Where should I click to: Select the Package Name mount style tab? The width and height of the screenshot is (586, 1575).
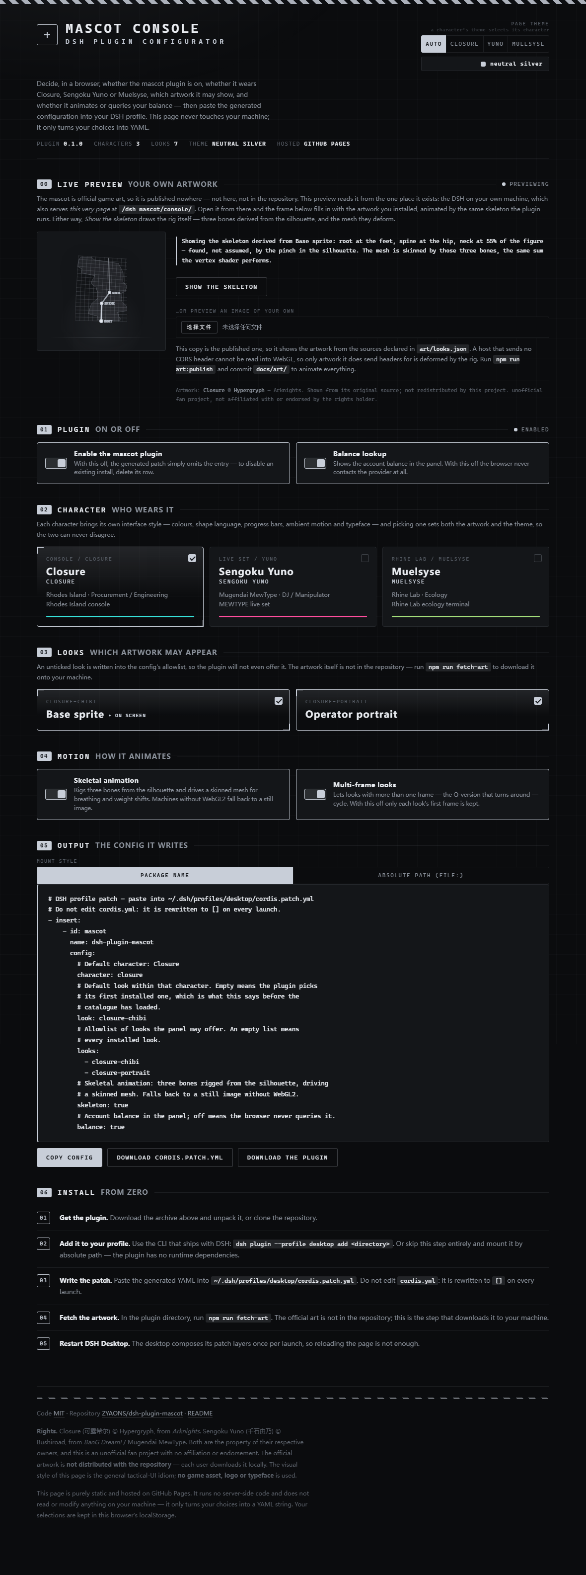click(165, 876)
